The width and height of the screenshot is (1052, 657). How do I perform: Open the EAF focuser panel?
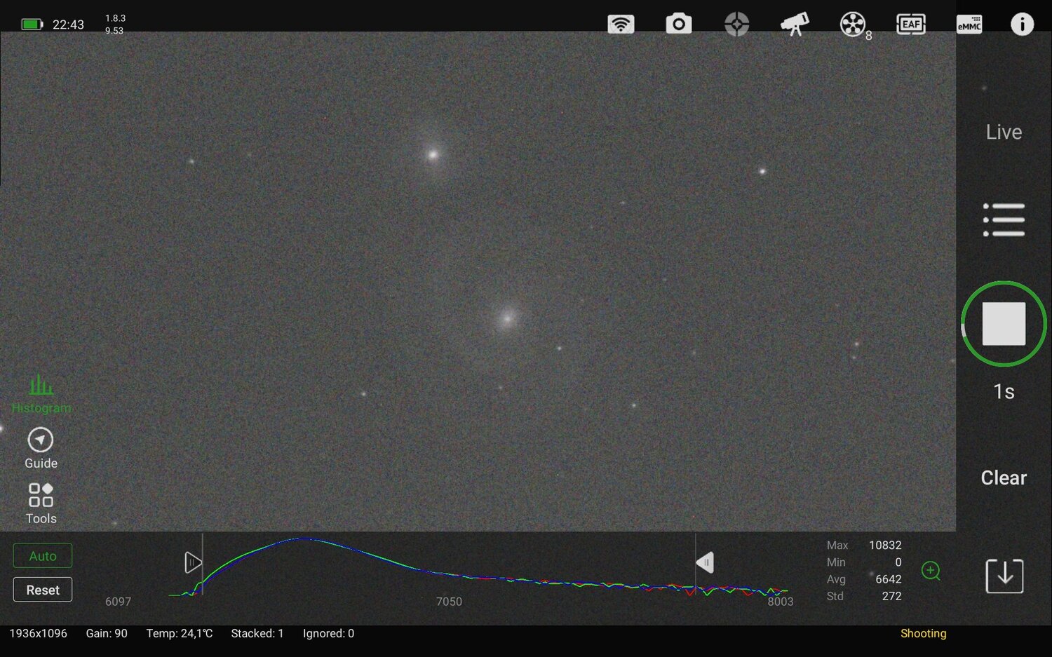(910, 24)
